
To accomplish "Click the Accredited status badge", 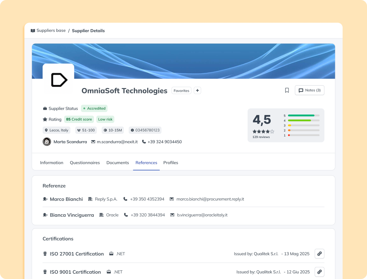I will coord(94,108).
